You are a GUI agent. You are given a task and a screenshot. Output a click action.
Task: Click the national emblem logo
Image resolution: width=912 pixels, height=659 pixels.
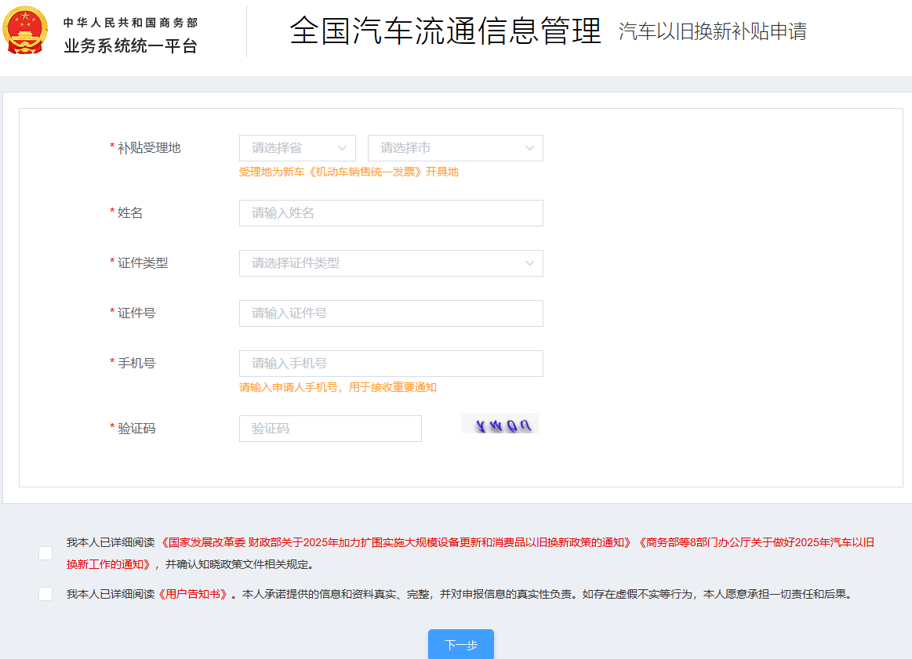point(26,31)
